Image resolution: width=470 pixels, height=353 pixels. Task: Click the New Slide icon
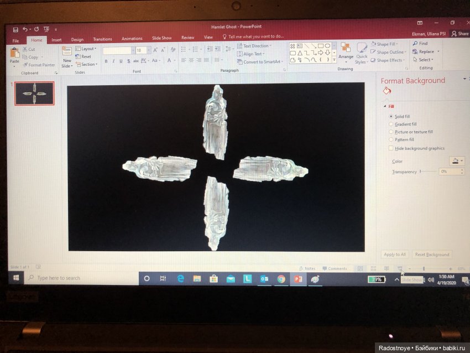(67, 54)
